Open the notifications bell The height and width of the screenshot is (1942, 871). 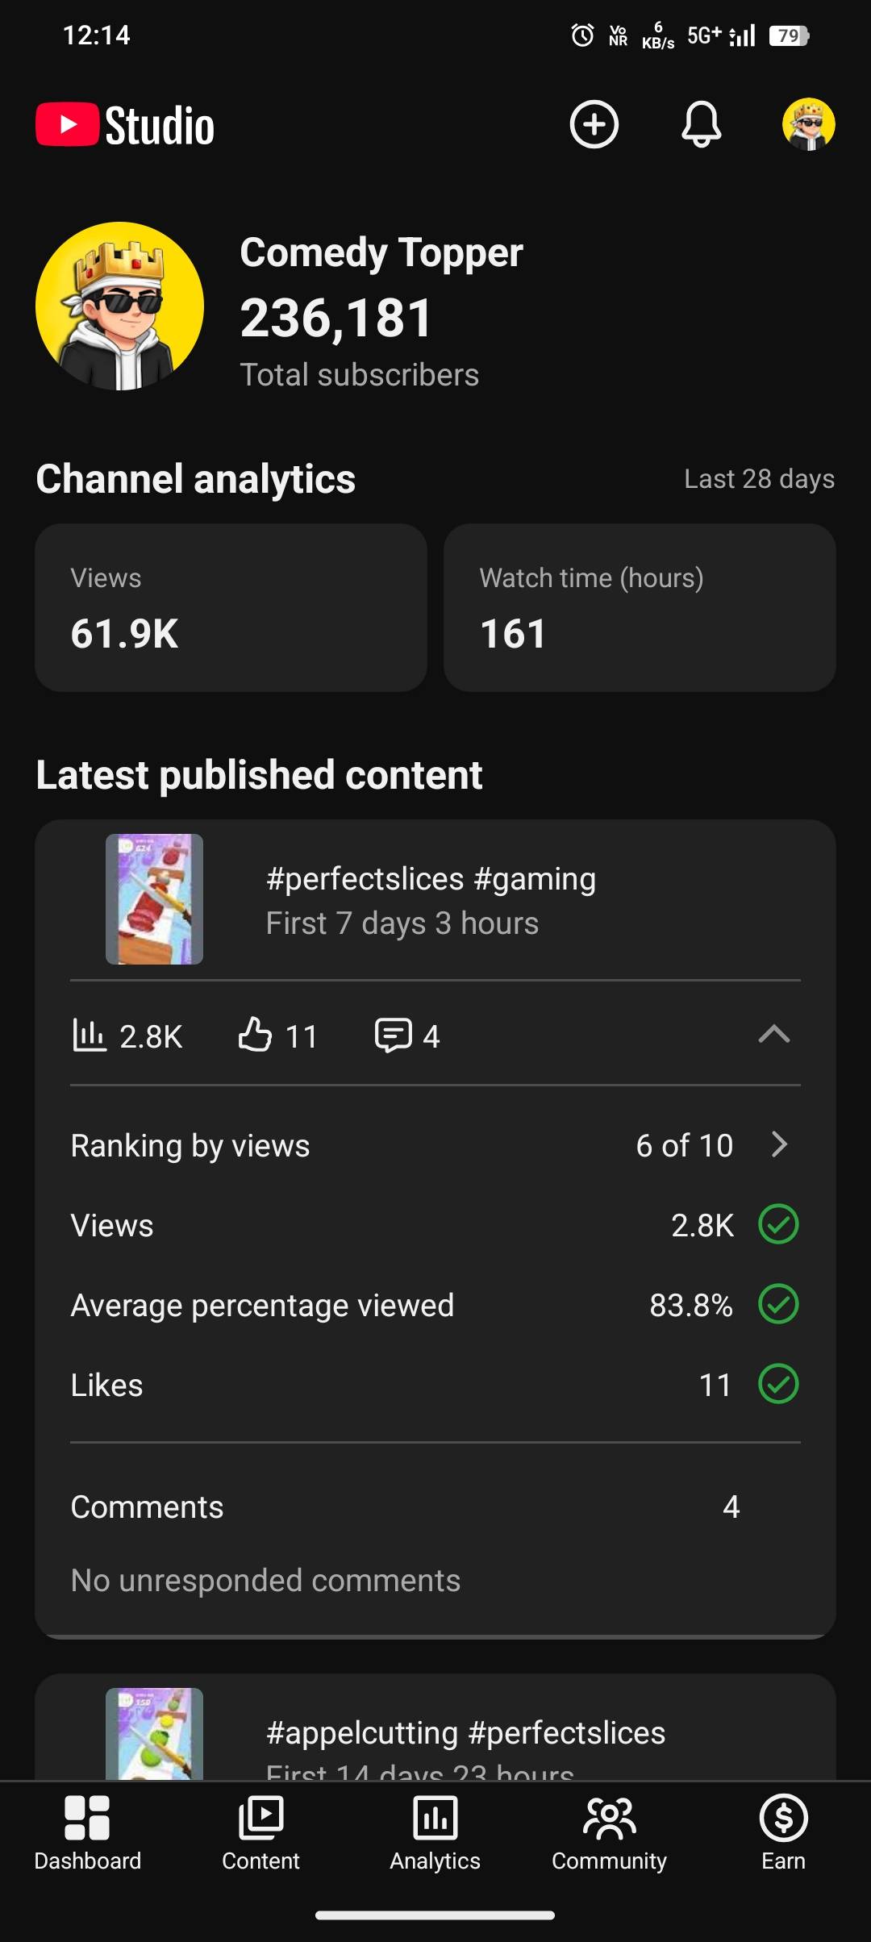701,124
